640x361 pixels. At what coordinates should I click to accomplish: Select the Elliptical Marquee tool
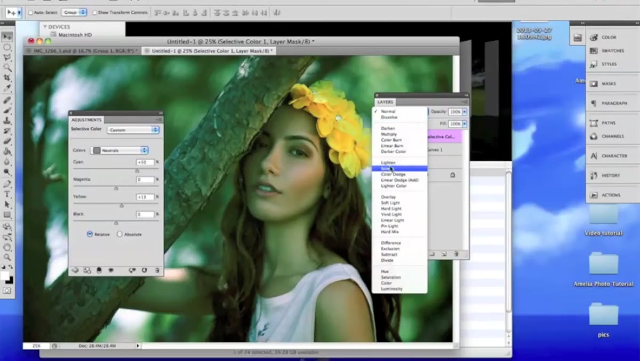tap(7, 47)
